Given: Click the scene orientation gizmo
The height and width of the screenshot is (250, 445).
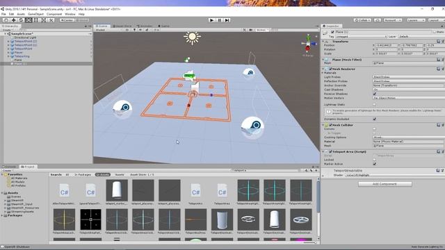Looking at the screenshot, I should coord(308,44).
